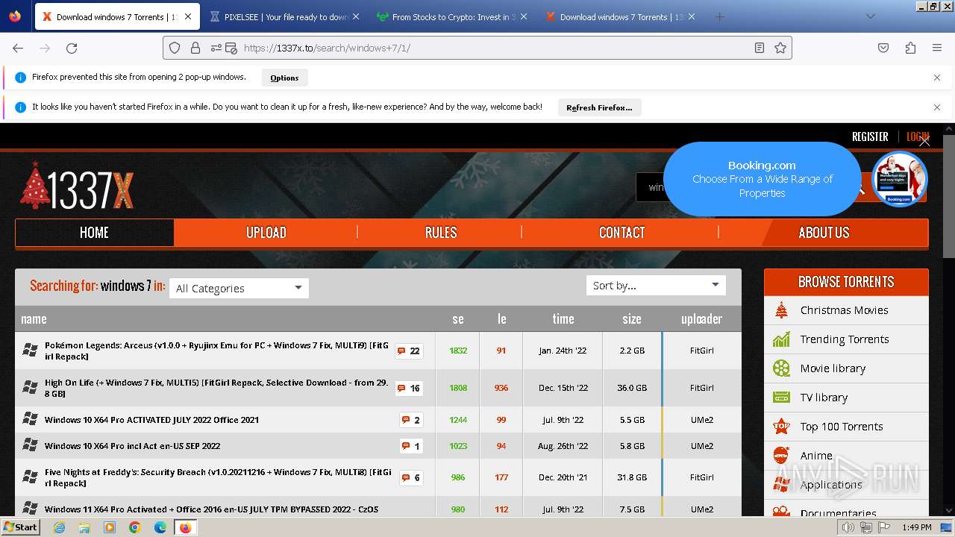The height and width of the screenshot is (537, 955).
Task: Bookmark this page with the star icon
Action: coord(780,48)
